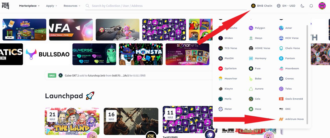Click the Galxe OAT 2 sale link
The width and height of the screenshot is (330, 138).
click(x=72, y=75)
